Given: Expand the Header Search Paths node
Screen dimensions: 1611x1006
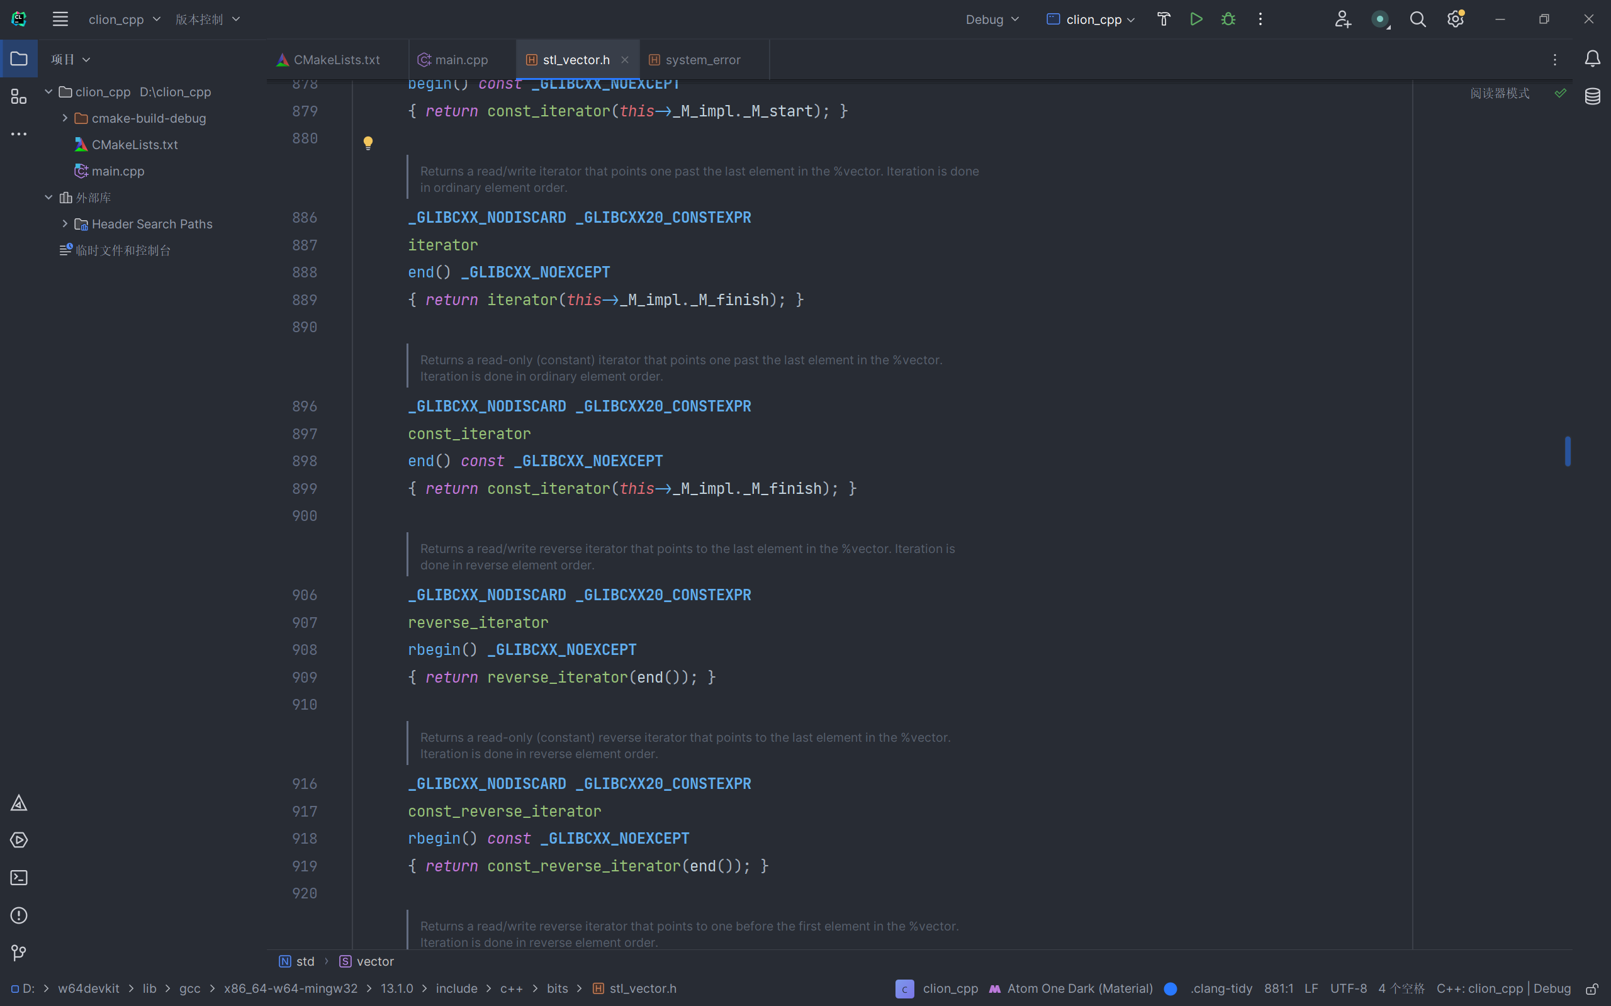Looking at the screenshot, I should click(x=64, y=223).
